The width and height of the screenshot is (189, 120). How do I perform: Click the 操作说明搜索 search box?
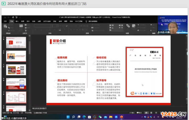tap(92, 21)
